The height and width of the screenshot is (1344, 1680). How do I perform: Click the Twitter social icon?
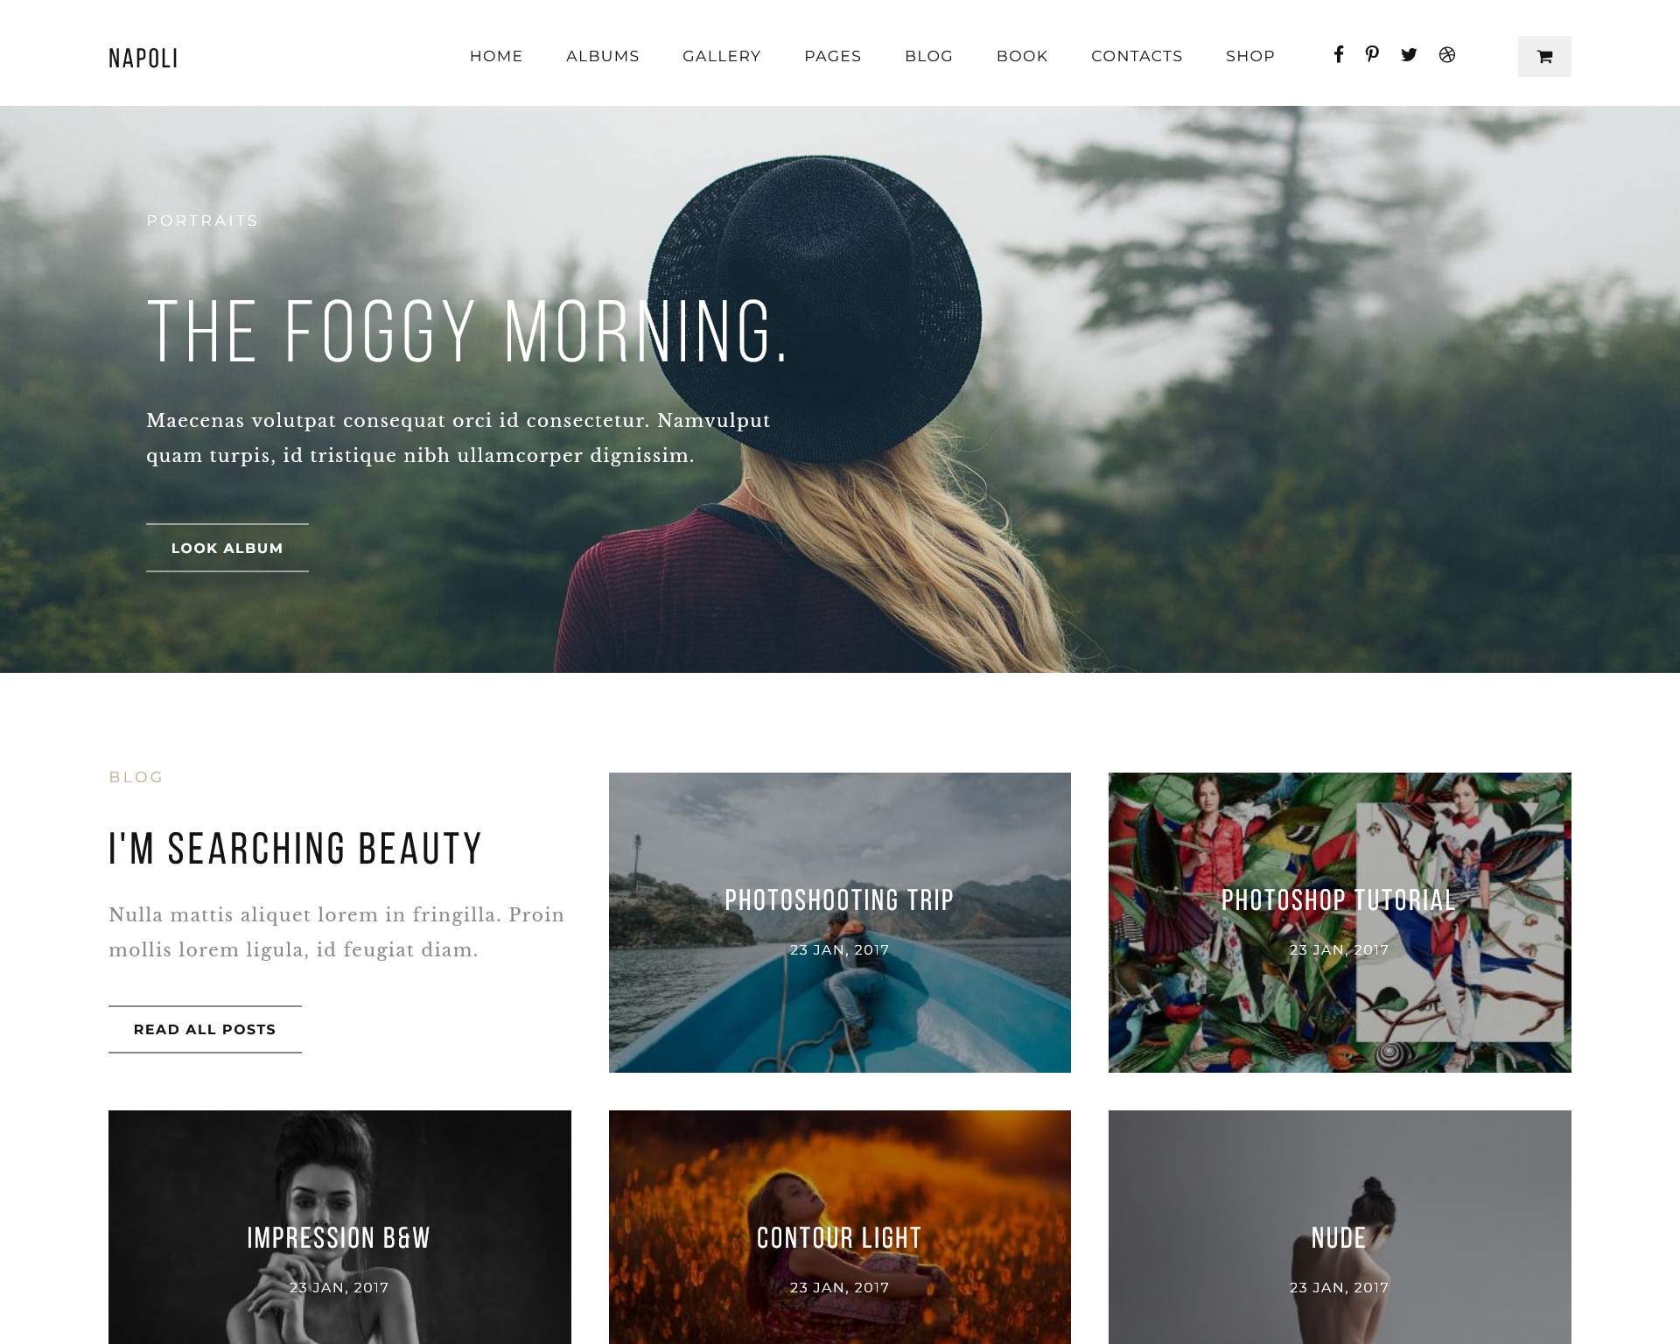coord(1409,55)
